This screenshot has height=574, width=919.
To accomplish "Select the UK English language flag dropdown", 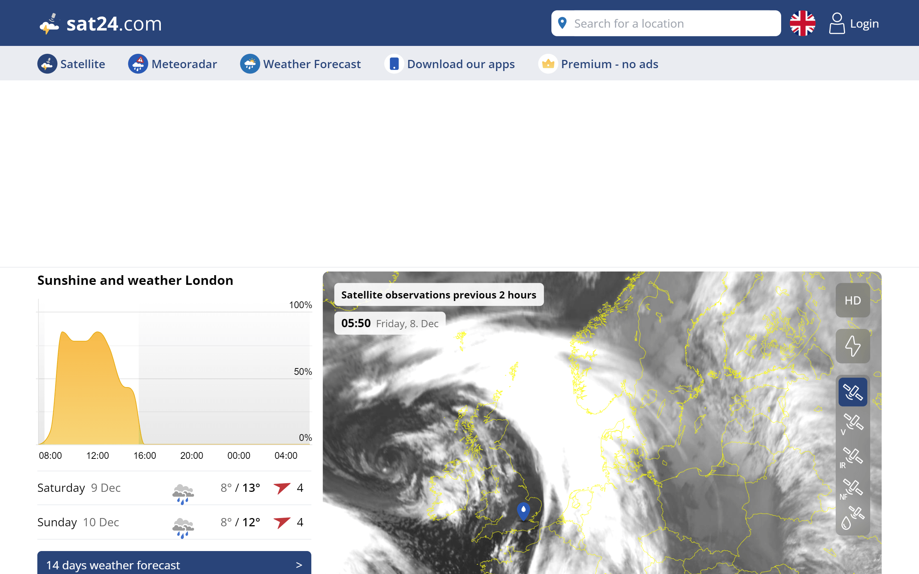I will (x=803, y=23).
